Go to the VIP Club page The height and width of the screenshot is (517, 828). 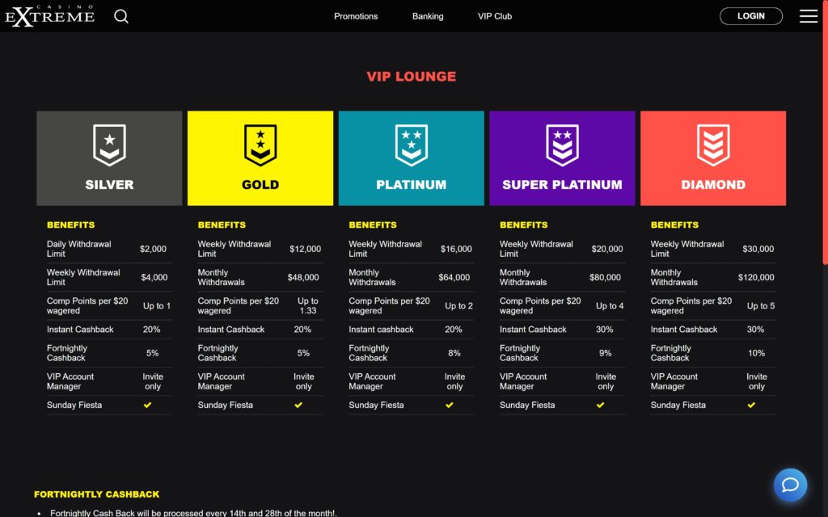point(495,16)
